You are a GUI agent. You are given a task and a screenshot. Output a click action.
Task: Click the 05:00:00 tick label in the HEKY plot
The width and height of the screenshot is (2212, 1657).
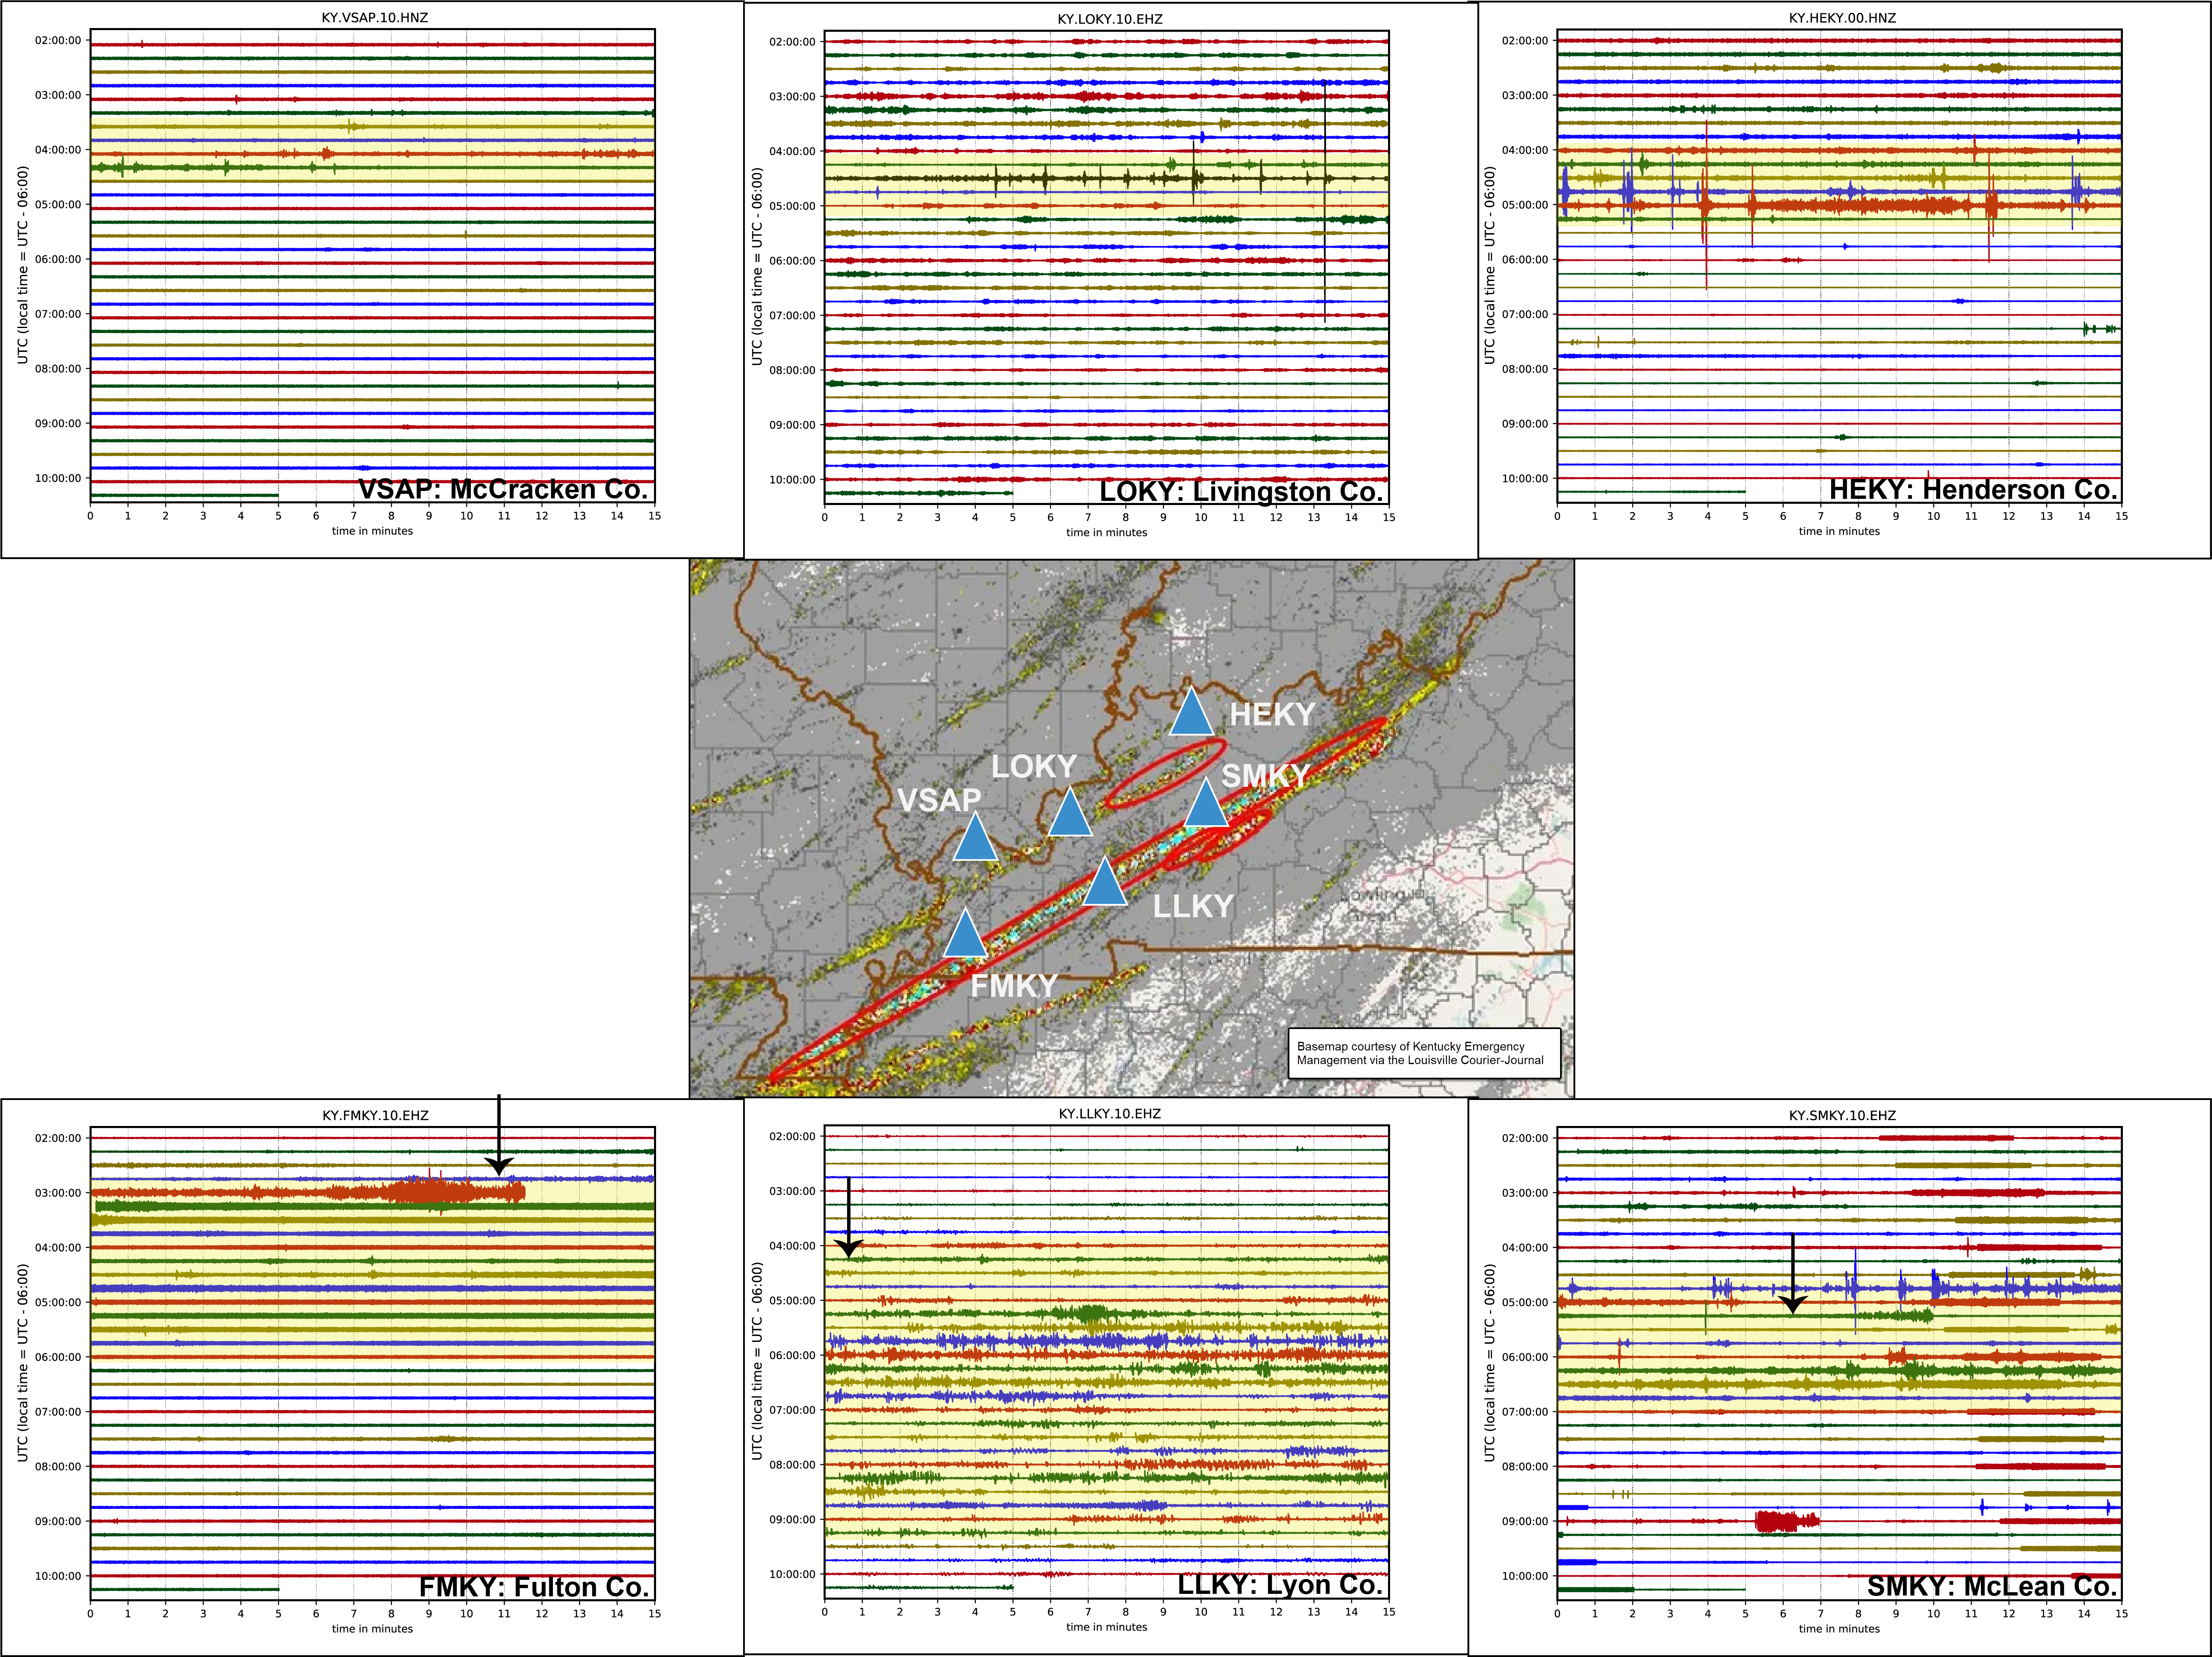click(1525, 205)
